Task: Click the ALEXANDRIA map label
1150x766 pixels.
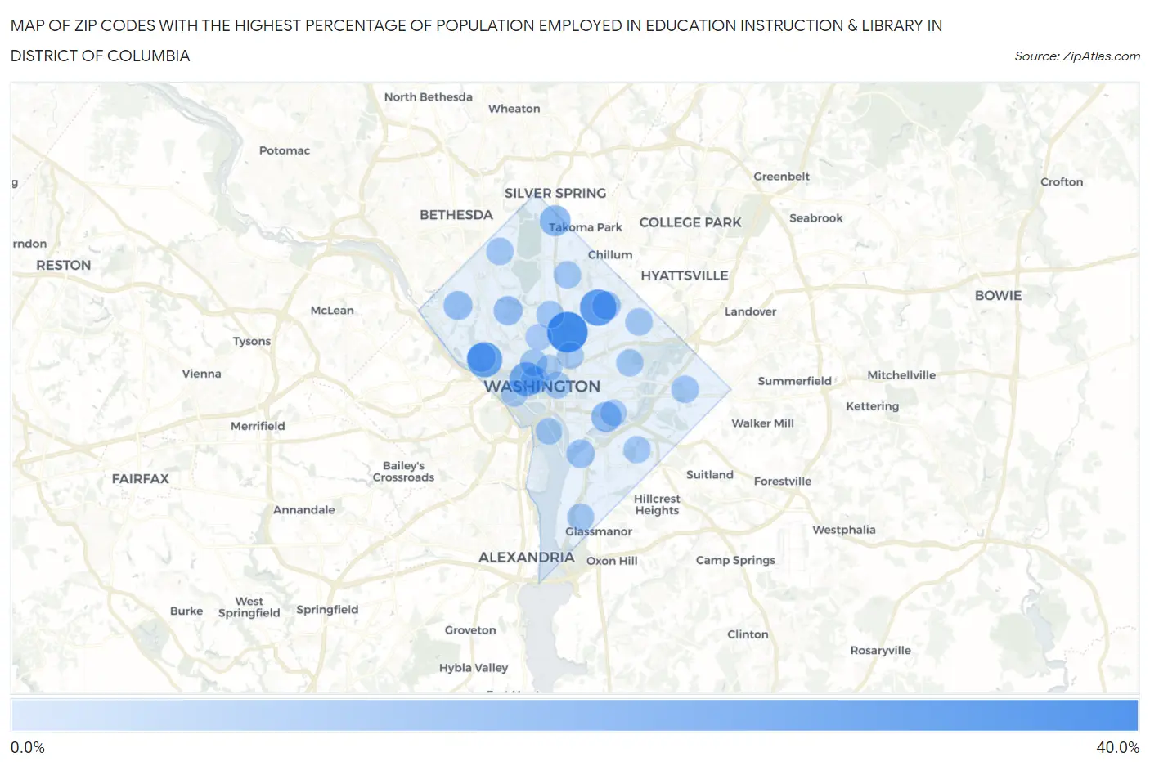Action: click(x=526, y=557)
